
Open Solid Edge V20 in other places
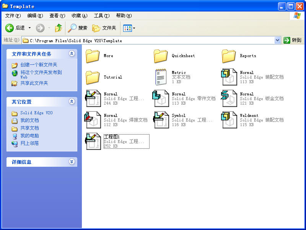tap(36, 113)
